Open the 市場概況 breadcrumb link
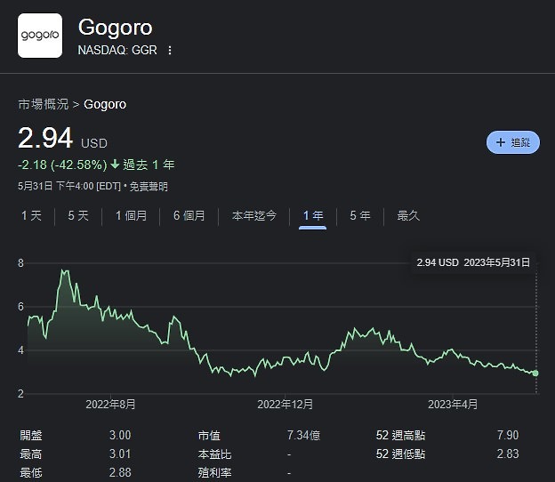 click(44, 104)
